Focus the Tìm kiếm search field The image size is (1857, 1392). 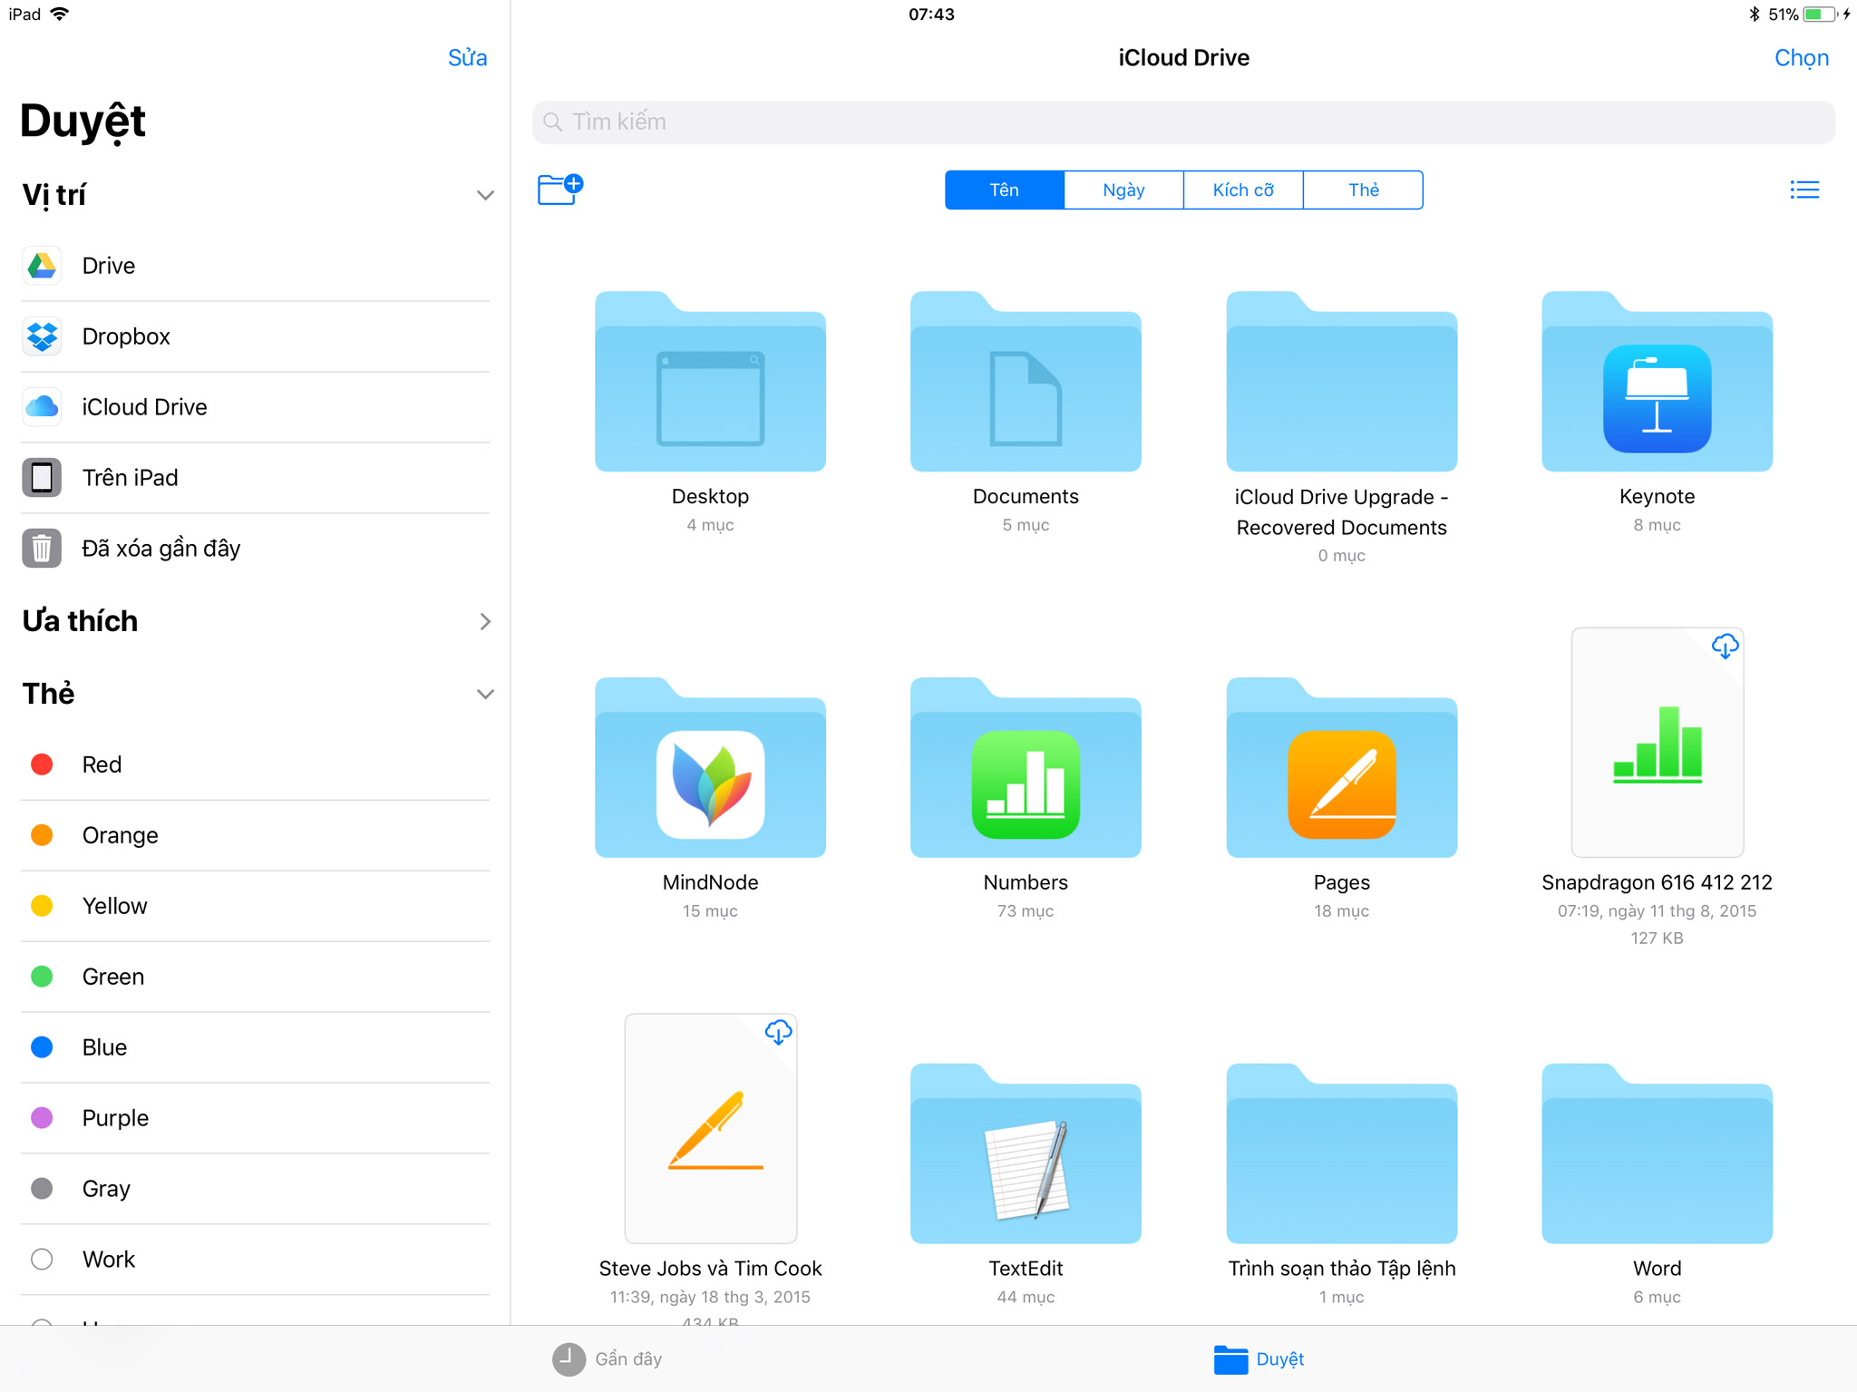coord(1183,122)
